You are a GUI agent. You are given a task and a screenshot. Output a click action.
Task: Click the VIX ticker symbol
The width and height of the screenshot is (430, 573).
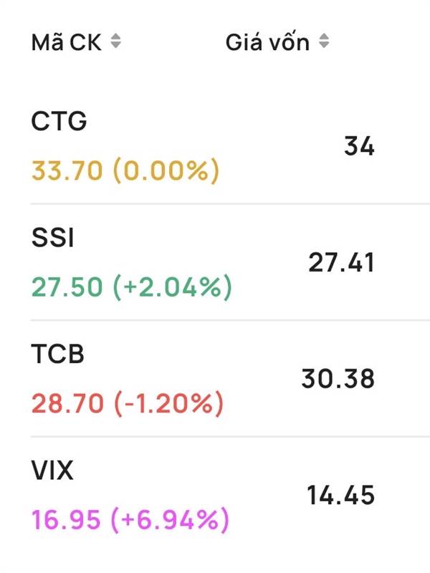(52, 471)
